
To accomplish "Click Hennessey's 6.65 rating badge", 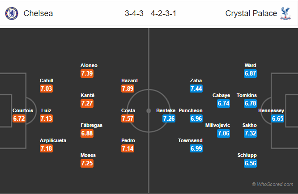I will (278, 118).
